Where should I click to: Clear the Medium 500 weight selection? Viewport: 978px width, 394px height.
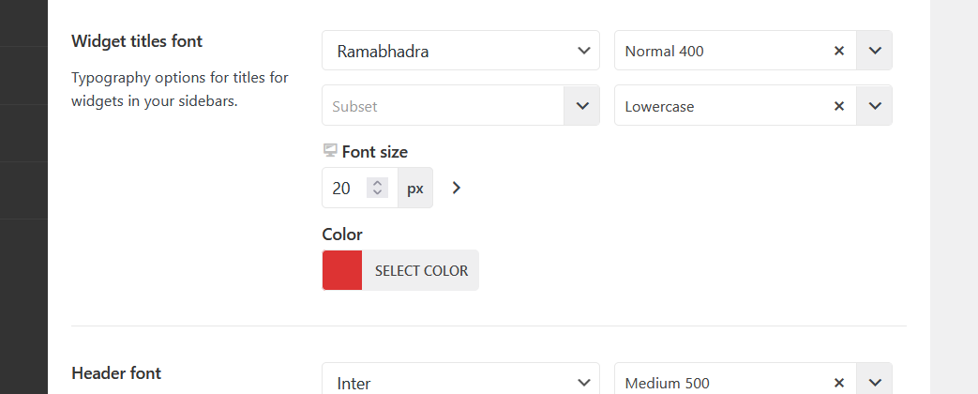pos(839,382)
